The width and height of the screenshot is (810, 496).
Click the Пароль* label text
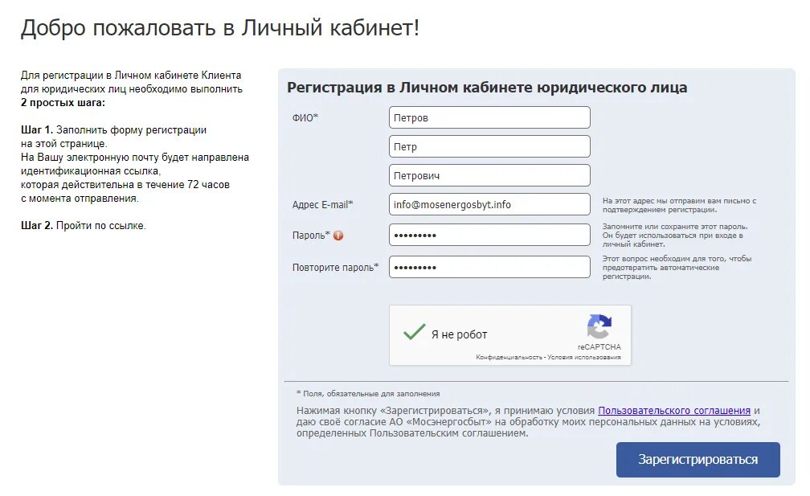[311, 236]
